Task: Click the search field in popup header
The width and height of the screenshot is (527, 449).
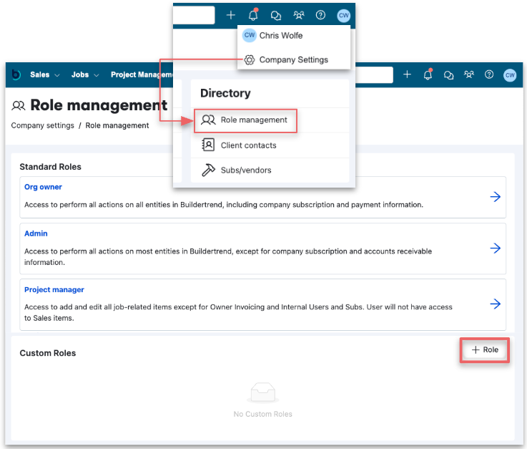Action: point(194,15)
